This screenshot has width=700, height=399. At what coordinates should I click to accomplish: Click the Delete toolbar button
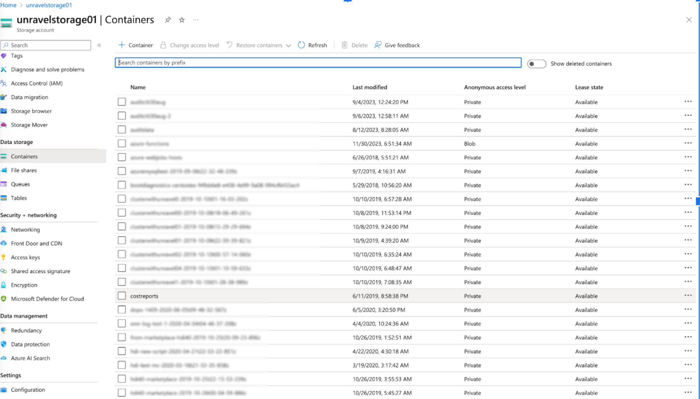click(x=355, y=45)
